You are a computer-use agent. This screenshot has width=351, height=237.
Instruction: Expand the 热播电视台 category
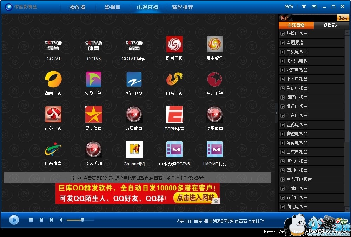283,34
